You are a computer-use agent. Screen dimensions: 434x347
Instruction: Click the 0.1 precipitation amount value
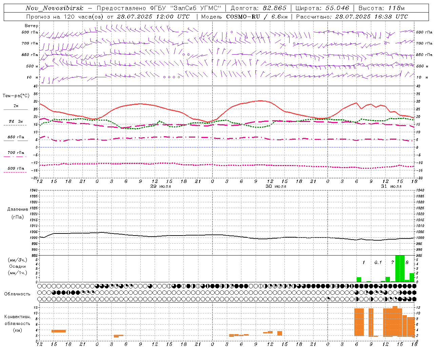click(378, 262)
